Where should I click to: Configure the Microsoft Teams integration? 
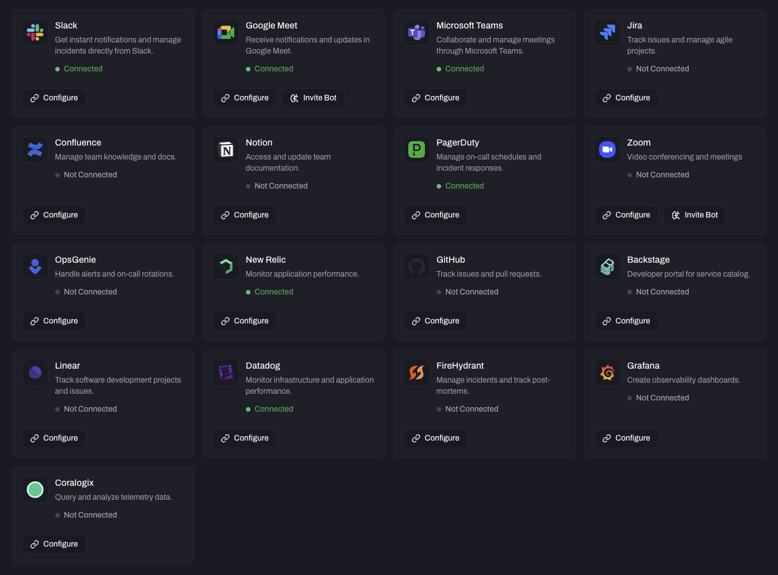click(x=436, y=98)
